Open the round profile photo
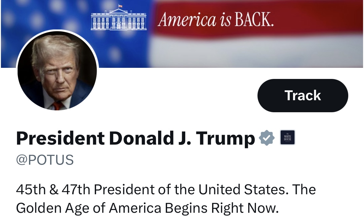The height and width of the screenshot is (218, 364). click(x=57, y=71)
